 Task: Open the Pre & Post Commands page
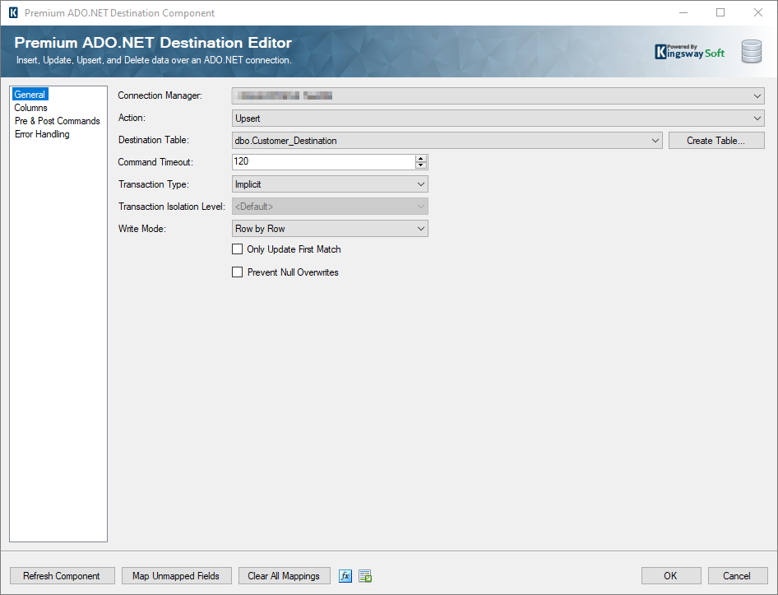pos(57,121)
